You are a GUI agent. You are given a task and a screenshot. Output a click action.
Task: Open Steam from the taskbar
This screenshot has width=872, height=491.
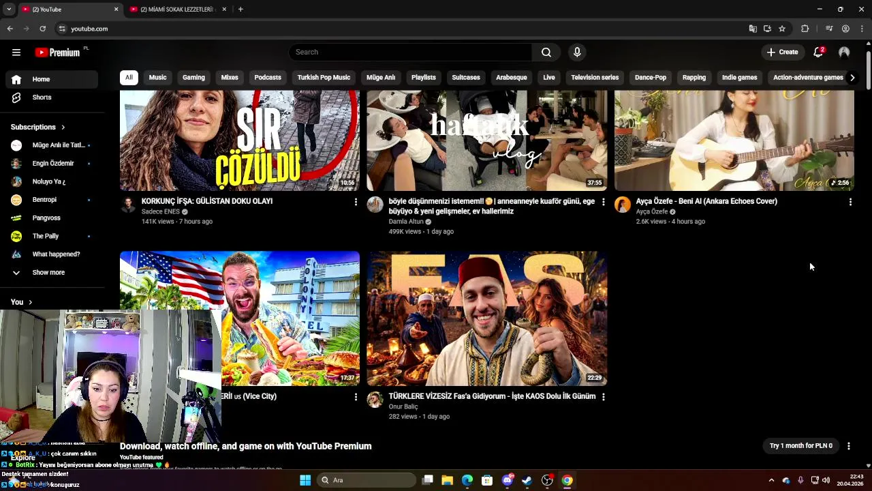tap(527, 480)
